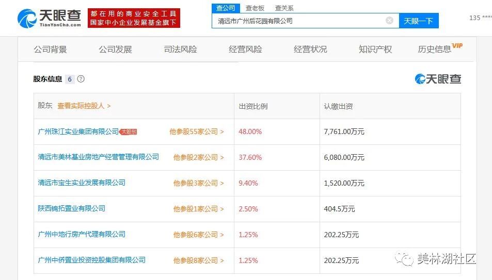Click the TianYanCha logo in header

pos(50,18)
